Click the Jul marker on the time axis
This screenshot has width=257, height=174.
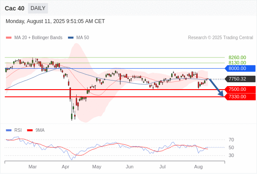[162, 167]
